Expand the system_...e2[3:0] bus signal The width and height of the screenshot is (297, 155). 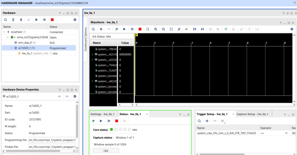pyautogui.click(x=92, y=60)
